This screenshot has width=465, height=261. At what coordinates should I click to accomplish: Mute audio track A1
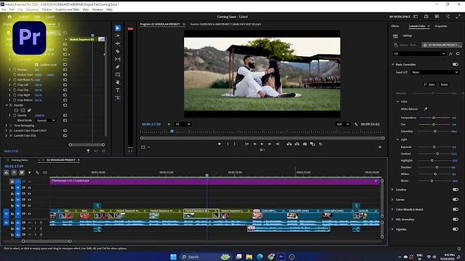tap(29, 222)
